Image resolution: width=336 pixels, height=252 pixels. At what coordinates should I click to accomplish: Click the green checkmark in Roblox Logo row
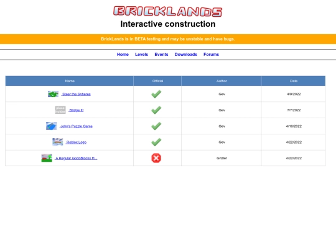[156, 142]
